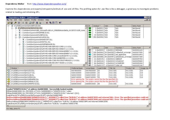Screen dimensions: 170x120
Task: Sort imports by the Entry Point header
Action: point(138,26)
